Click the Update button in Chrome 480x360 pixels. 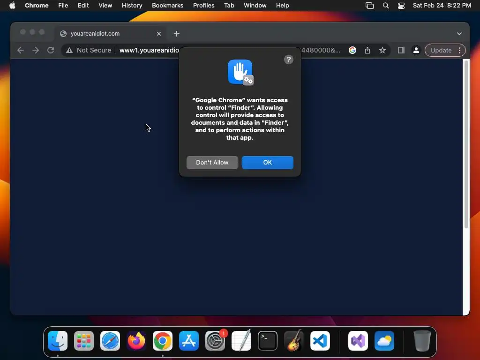pos(441,51)
